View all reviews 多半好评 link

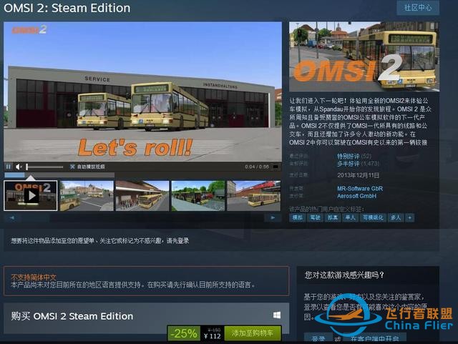[349, 164]
